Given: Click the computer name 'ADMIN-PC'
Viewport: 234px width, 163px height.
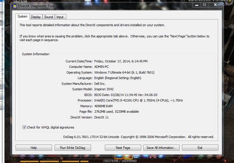Looking at the screenshot, I should pyautogui.click(x=101, y=67).
